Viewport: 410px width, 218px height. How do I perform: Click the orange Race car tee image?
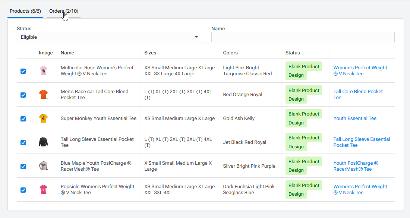tap(43, 95)
